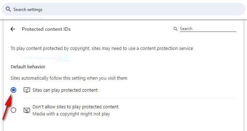Click the content protection service description text
The height and width of the screenshot is (131, 247).
102,49
